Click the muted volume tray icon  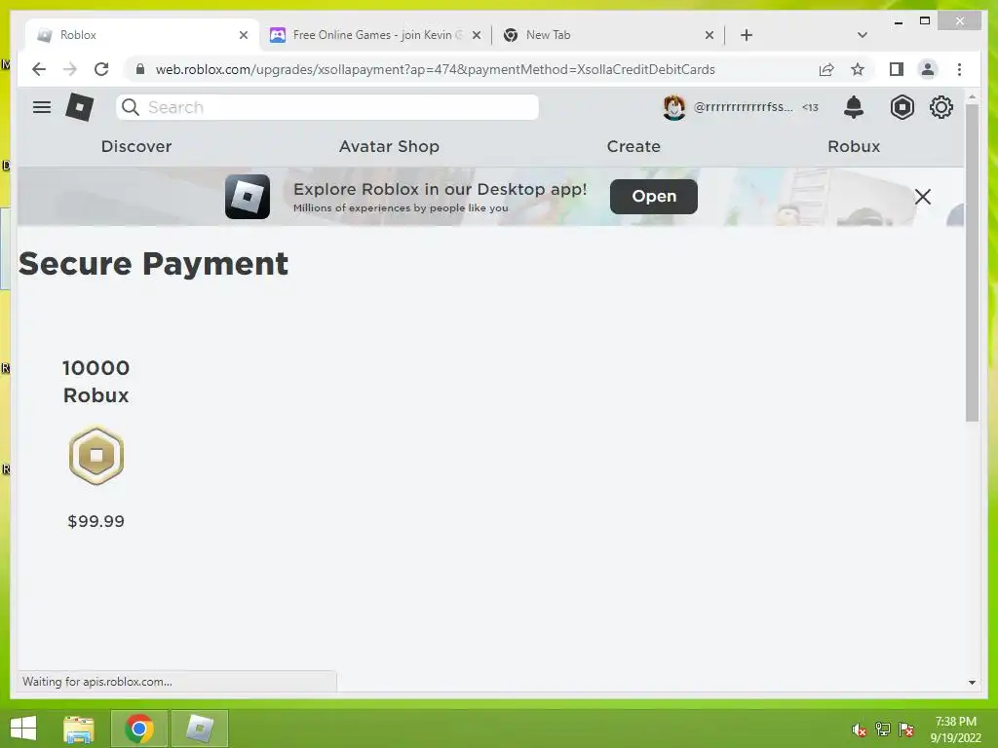point(859,729)
